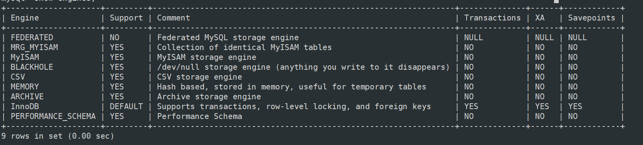The image size is (643, 145).
Task: Click the FEDERATED engine name
Action: click(x=32, y=37)
